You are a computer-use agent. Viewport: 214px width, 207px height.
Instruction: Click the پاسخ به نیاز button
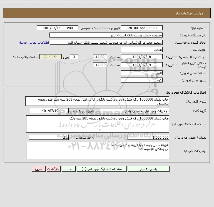click(149, 169)
